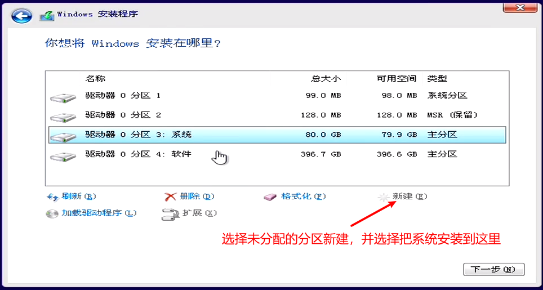
Task: Click 主分区 type in 分区 4 row
Action: coord(442,154)
